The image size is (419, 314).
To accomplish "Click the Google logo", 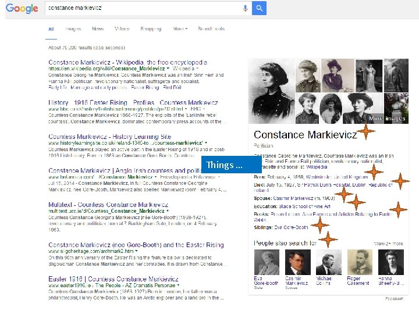I will (22, 8).
